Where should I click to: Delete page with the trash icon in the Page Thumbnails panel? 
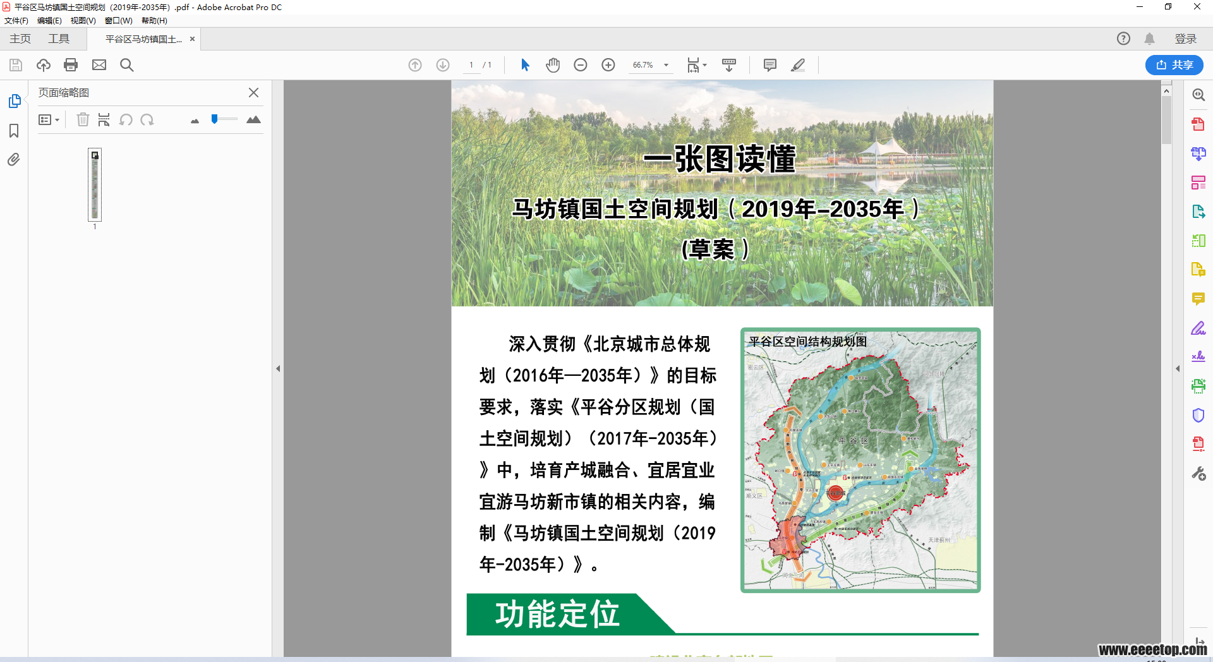(x=83, y=119)
